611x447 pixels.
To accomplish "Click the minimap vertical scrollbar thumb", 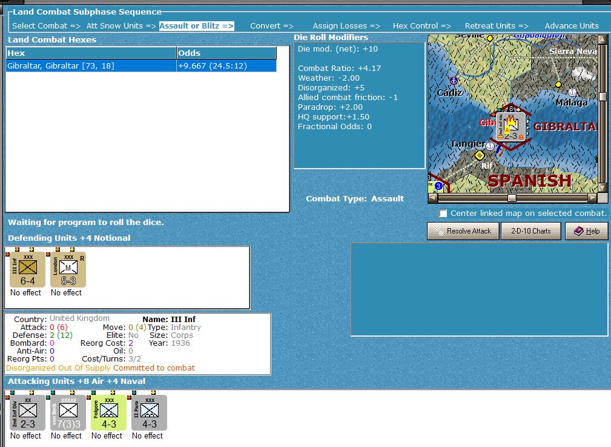I will (603, 96).
